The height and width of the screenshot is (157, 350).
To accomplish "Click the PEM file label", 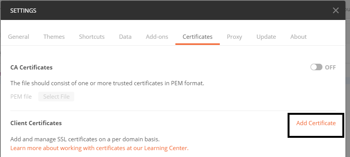I will coord(21,97).
